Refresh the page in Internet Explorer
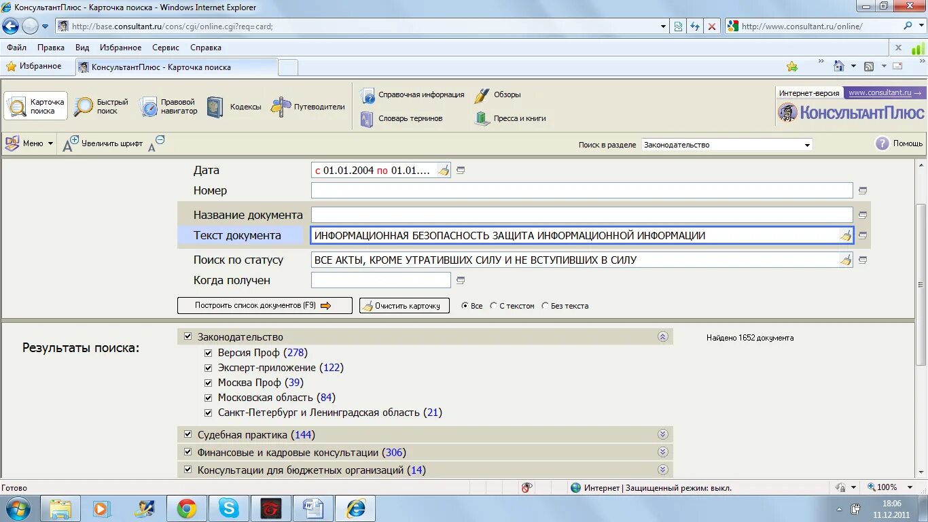This screenshot has width=928, height=522. tap(694, 27)
